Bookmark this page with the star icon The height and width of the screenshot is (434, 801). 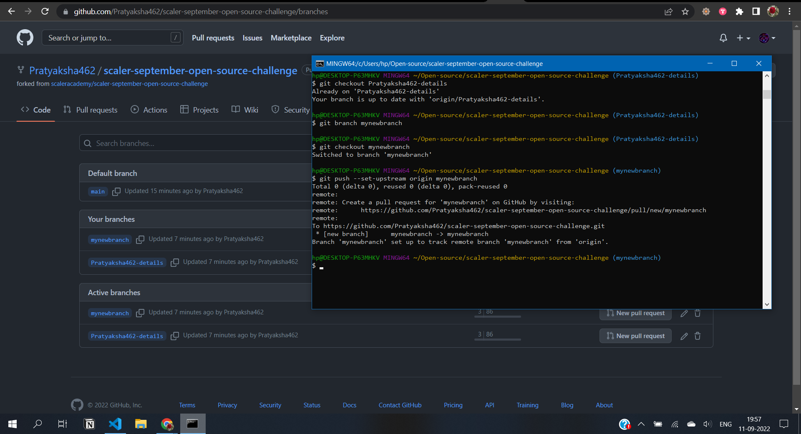685,11
